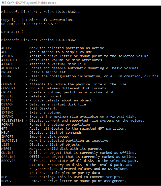This screenshot has height=186, width=161.
Task: Click the REMOVE command at bottom
Action: coord(7,181)
